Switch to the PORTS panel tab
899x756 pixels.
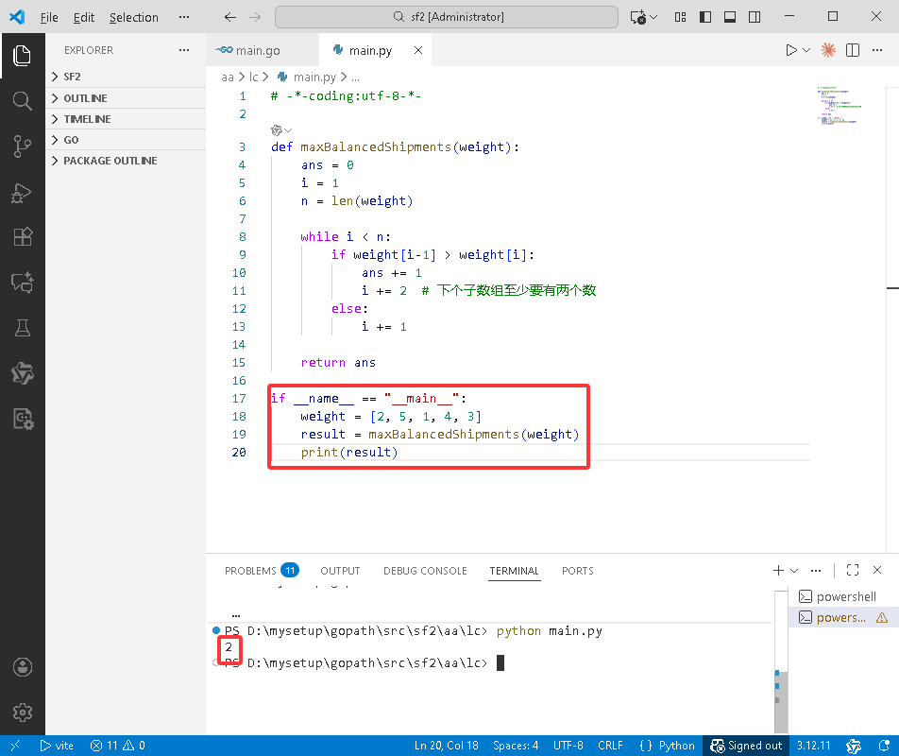coord(577,570)
